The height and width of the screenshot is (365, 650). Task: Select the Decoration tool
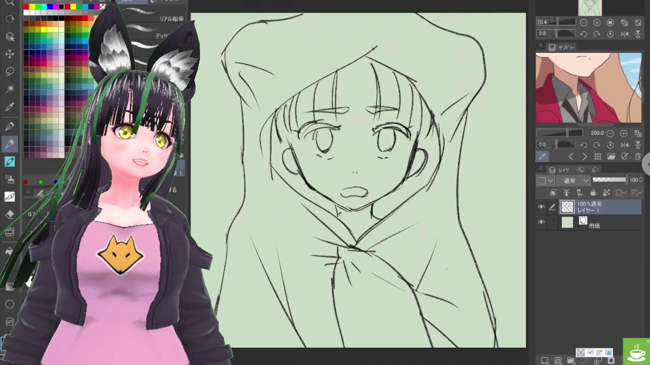click(9, 196)
